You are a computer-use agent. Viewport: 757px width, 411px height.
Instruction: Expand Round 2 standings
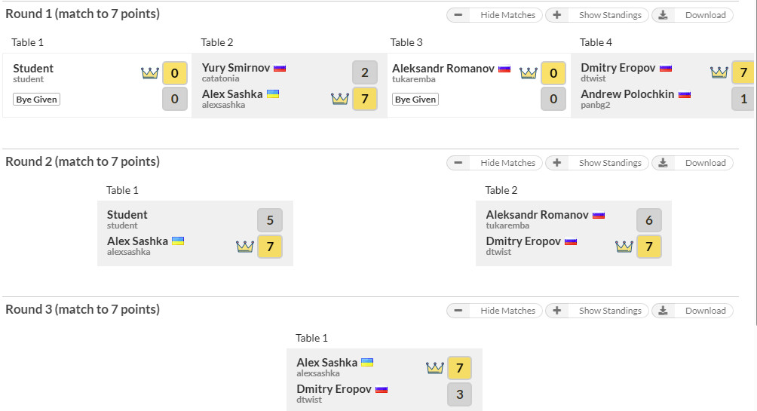[x=596, y=163]
